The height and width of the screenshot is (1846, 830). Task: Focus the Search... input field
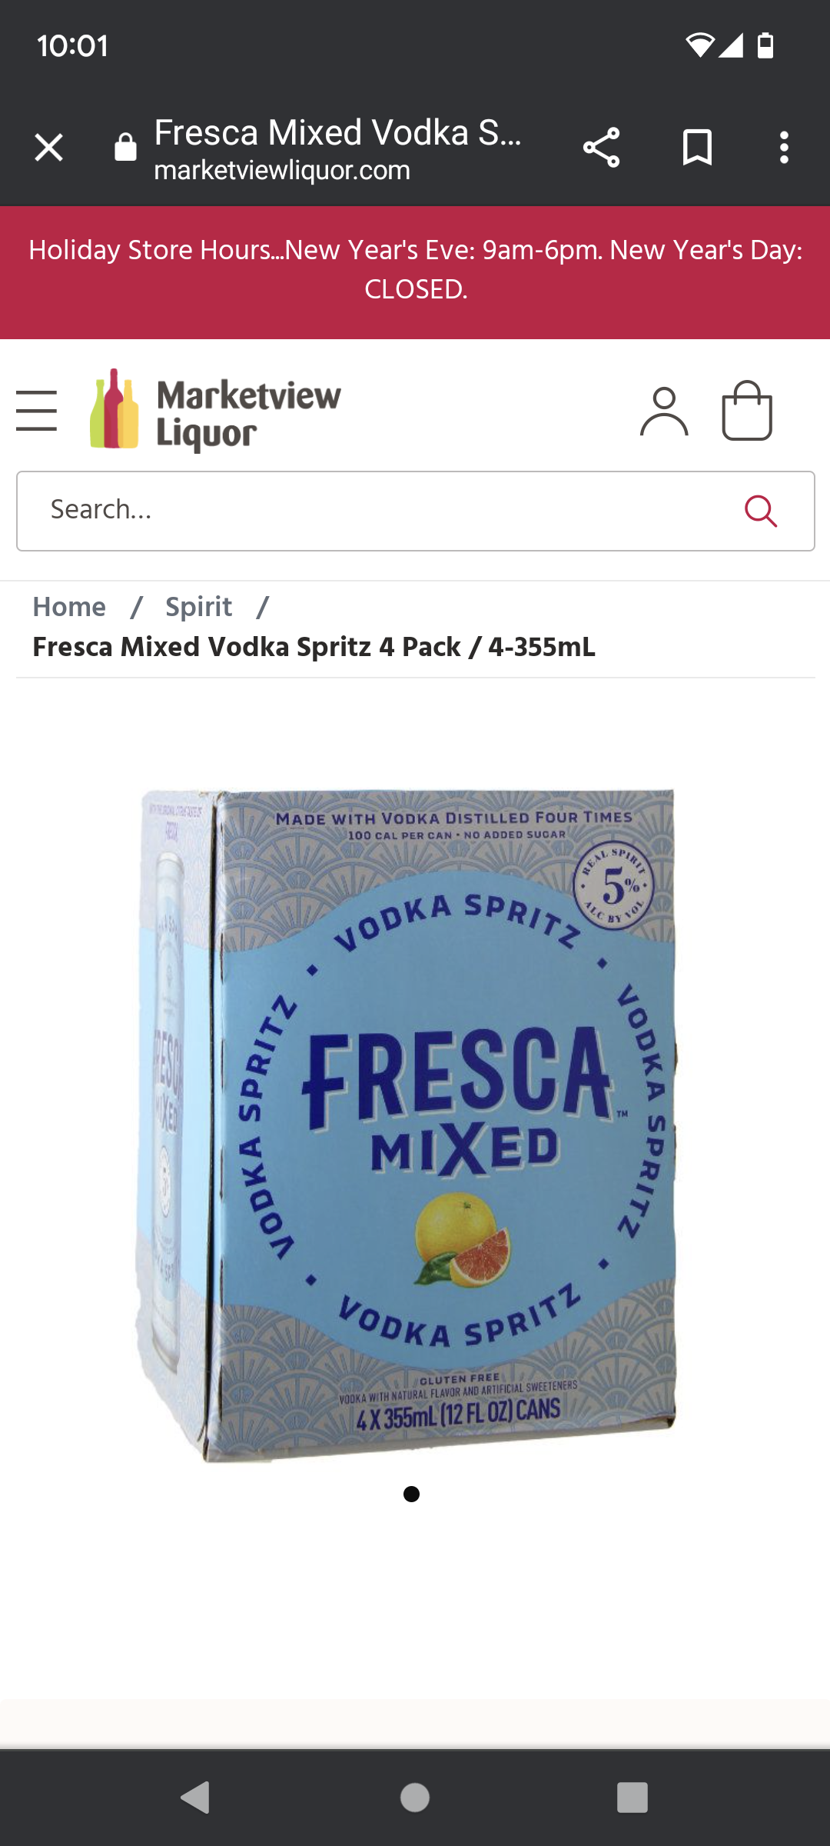tap(415, 511)
